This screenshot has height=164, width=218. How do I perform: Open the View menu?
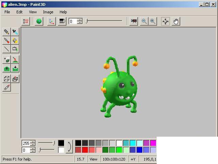click(x=33, y=12)
